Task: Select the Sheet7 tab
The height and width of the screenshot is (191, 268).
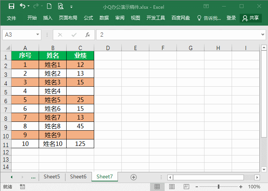Action: point(105,176)
